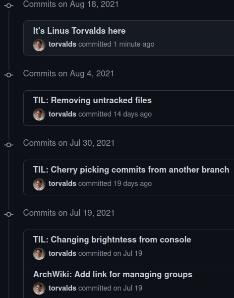The width and height of the screenshot is (234, 298).
Task: Click torvalds username on ArchWiki commit
Action: point(62,288)
